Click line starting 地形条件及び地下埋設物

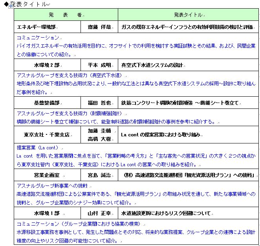coord(136,83)
